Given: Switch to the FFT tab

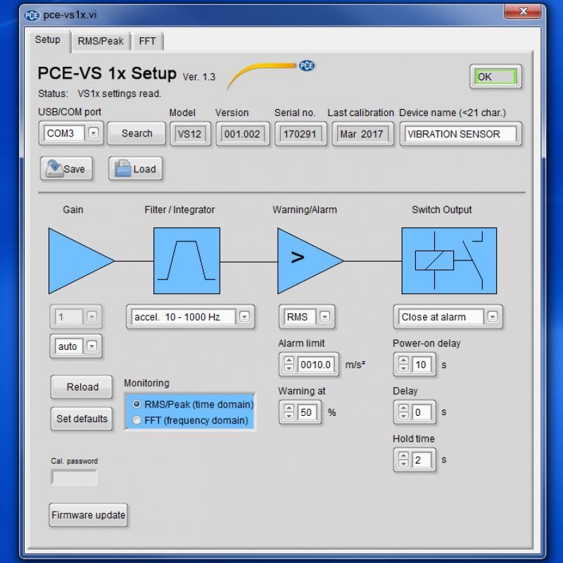Looking at the screenshot, I should pyautogui.click(x=147, y=41).
